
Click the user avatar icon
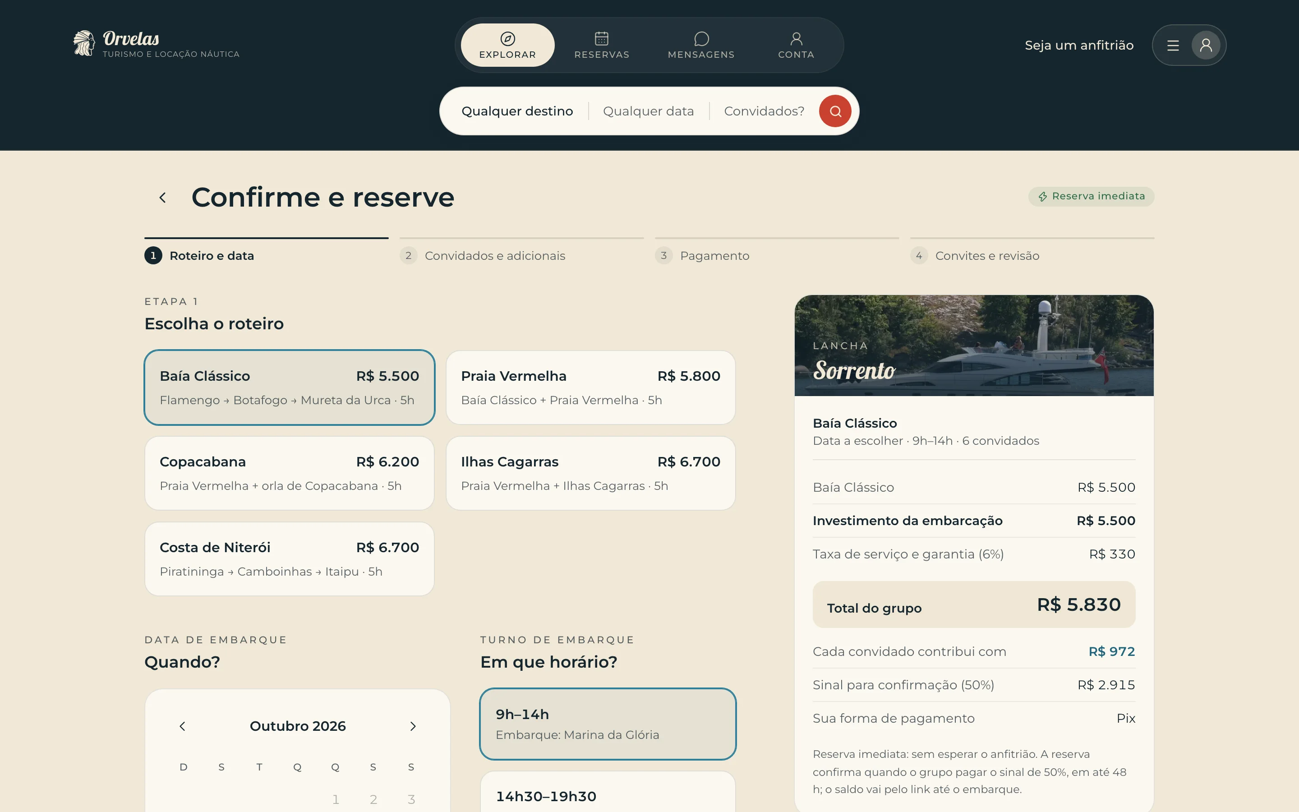pyautogui.click(x=1206, y=45)
